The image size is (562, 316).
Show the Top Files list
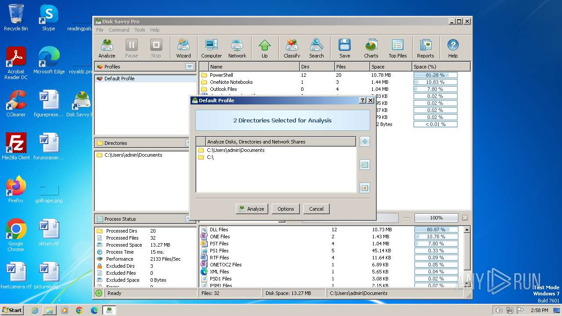pos(398,48)
